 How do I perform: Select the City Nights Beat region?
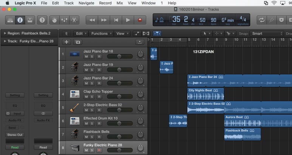[x=205, y=94]
